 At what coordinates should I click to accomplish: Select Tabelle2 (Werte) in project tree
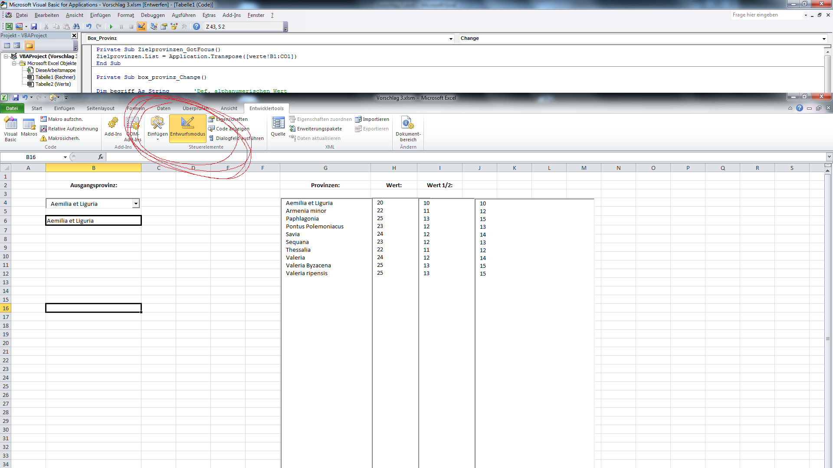click(53, 84)
